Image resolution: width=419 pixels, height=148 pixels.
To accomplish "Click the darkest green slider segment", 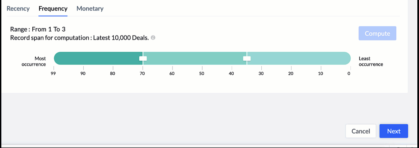I will (x=98, y=58).
